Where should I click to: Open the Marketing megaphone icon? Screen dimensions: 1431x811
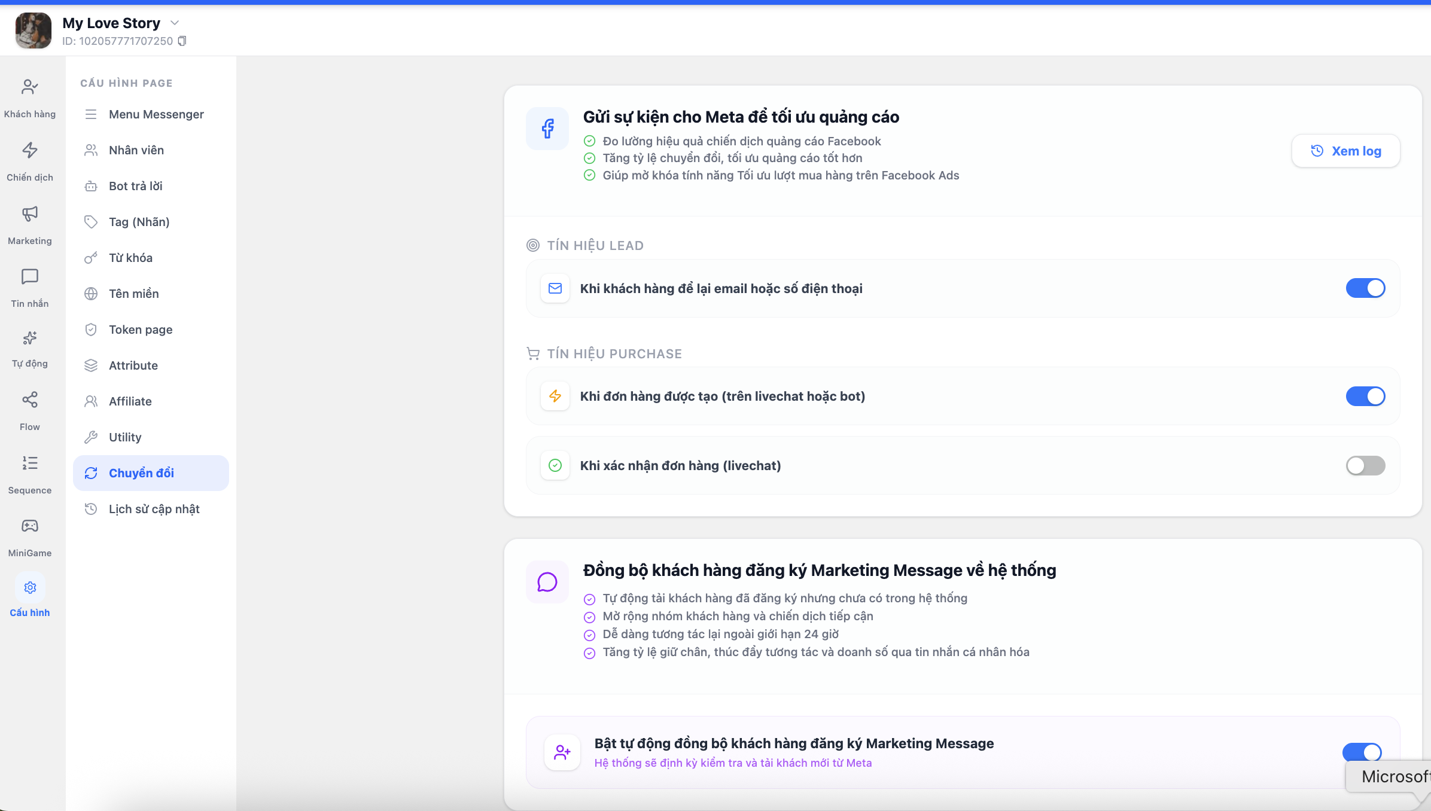tap(29, 214)
